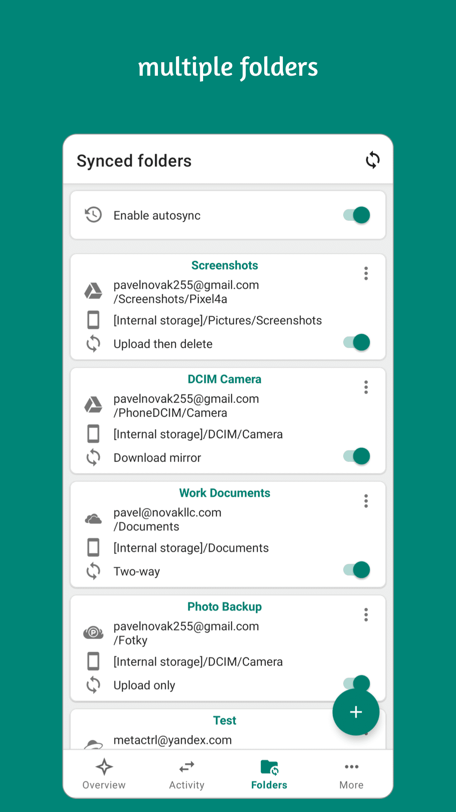The width and height of the screenshot is (456, 812).
Task: Disable the Enable autosync switch
Action: click(x=357, y=215)
